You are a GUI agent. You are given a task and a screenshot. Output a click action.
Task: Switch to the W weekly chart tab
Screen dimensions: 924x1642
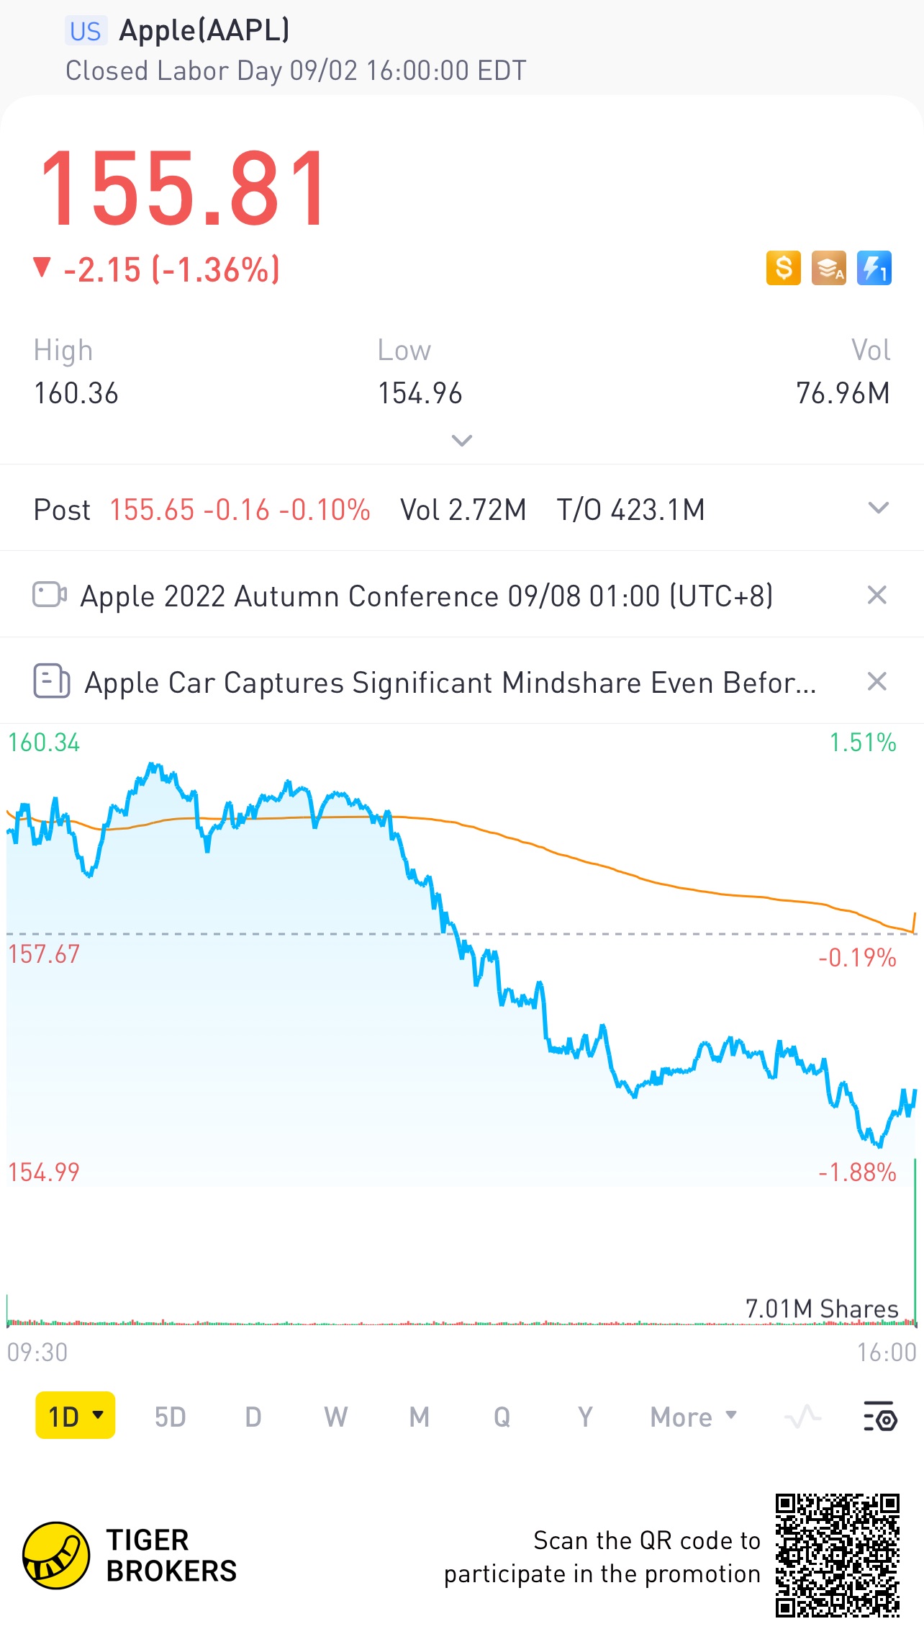336,1417
